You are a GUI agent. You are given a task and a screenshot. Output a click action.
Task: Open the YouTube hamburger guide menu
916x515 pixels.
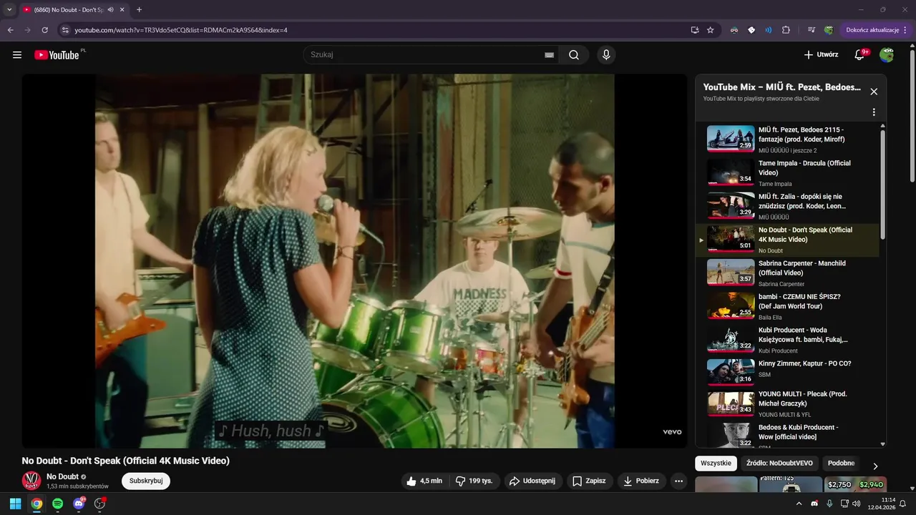17,55
